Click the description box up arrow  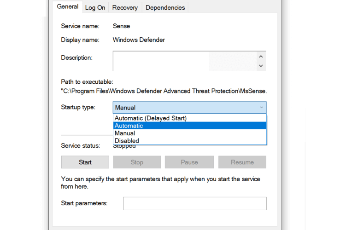pyautogui.click(x=261, y=57)
